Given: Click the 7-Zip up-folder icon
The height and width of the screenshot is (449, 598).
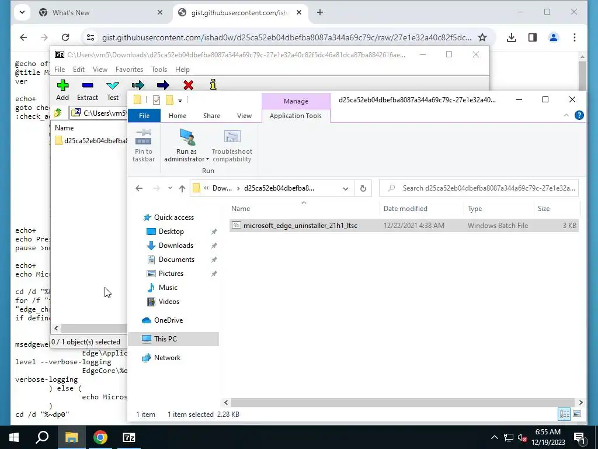Looking at the screenshot, I should coord(58,113).
